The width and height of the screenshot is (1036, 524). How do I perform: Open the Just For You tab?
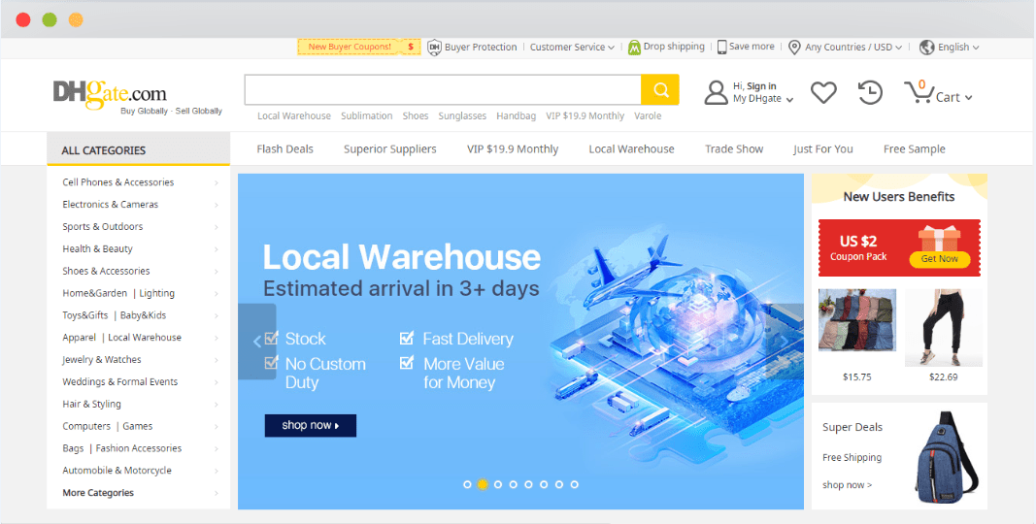(823, 149)
